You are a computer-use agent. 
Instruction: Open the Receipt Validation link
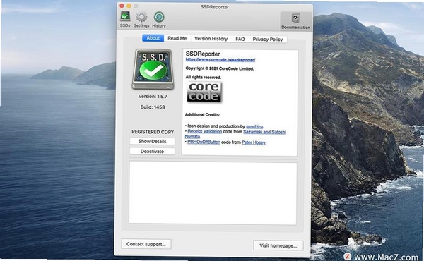pyautogui.click(x=205, y=131)
